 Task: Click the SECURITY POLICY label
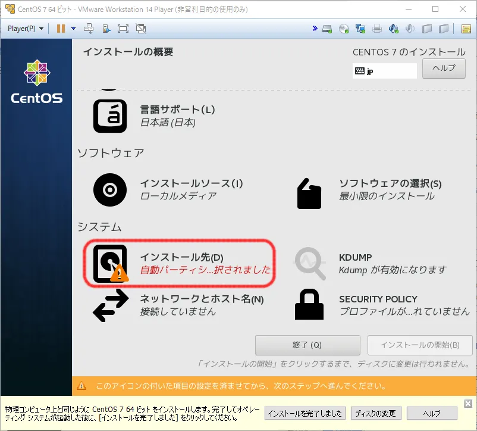378,299
